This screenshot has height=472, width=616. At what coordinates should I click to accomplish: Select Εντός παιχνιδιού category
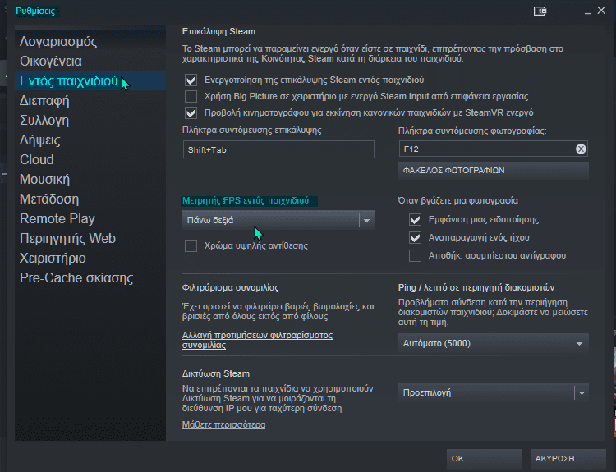(x=90, y=81)
